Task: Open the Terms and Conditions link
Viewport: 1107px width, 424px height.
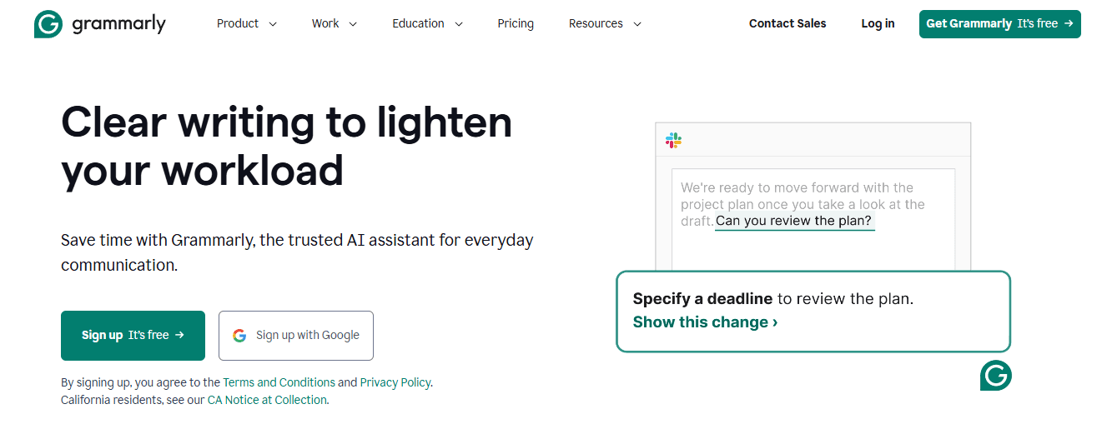Action: (x=279, y=382)
